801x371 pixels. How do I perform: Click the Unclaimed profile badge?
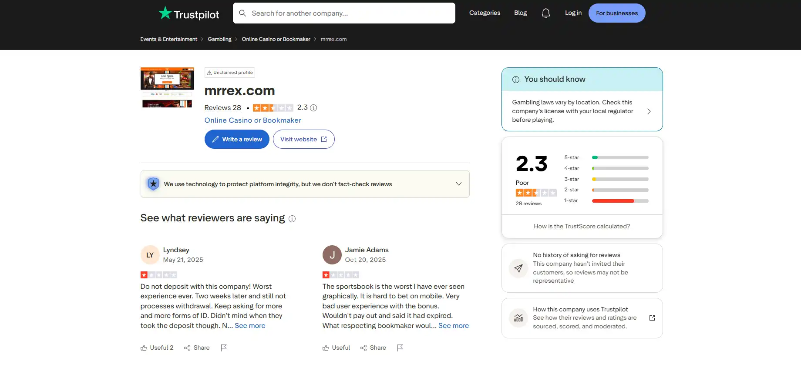230,73
